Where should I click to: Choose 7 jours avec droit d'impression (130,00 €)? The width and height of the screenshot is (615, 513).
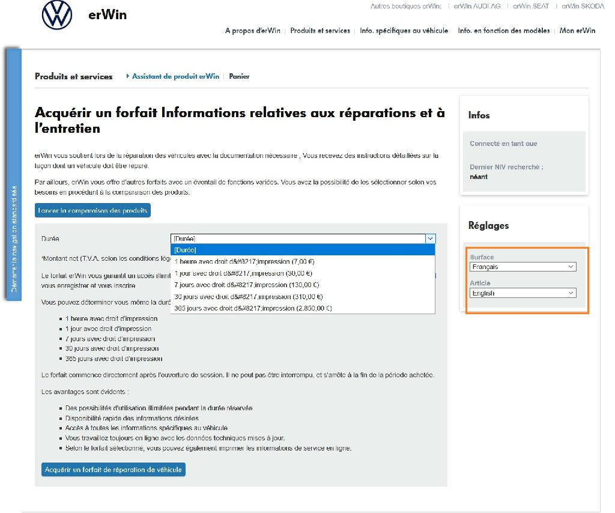point(303,285)
